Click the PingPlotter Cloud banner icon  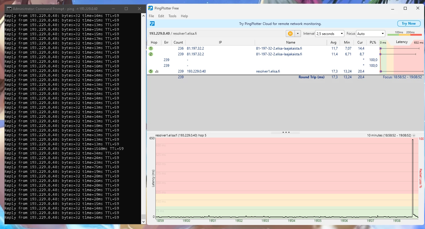click(x=152, y=24)
